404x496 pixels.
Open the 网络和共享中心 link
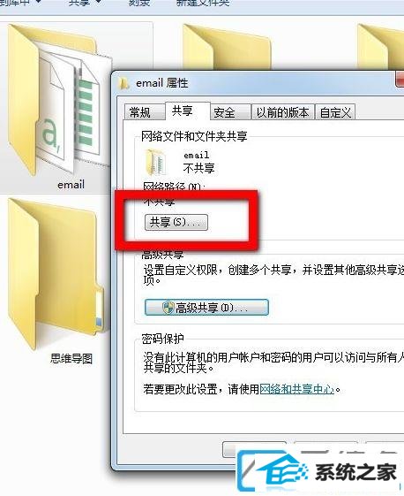296,389
